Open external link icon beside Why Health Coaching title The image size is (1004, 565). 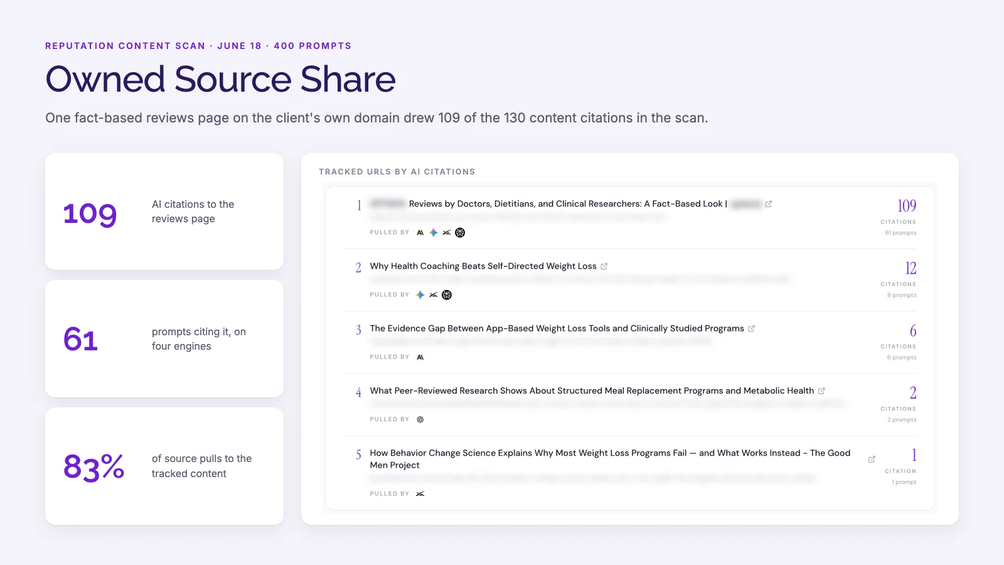pyautogui.click(x=604, y=266)
